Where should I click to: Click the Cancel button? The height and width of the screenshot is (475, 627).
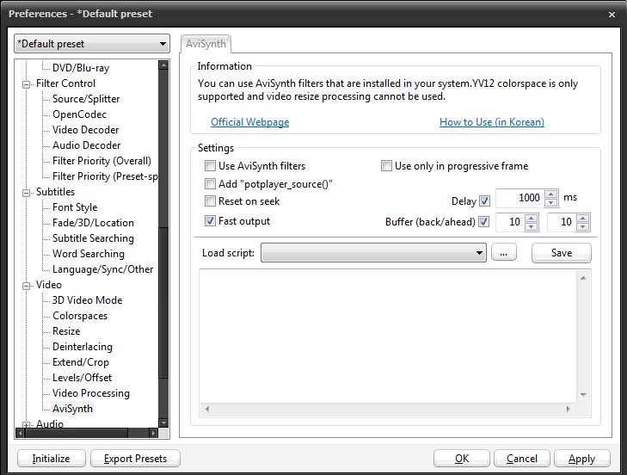click(x=522, y=458)
